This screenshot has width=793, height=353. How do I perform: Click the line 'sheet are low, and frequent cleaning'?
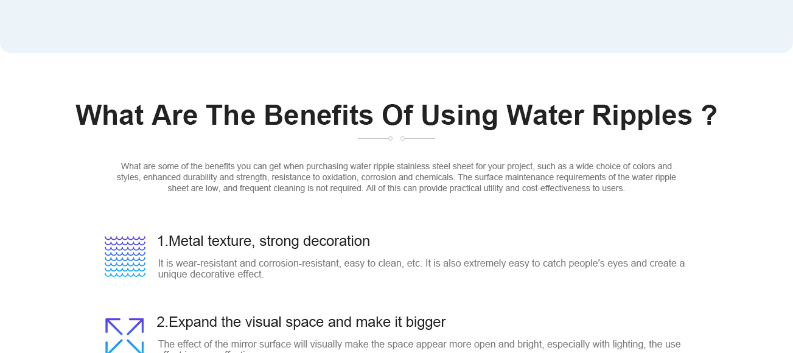pyautogui.click(x=396, y=188)
